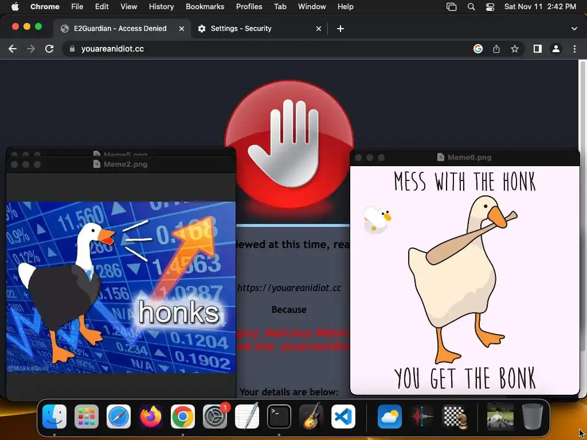
Task: Launch Firefox from the Dock
Action: point(151,417)
